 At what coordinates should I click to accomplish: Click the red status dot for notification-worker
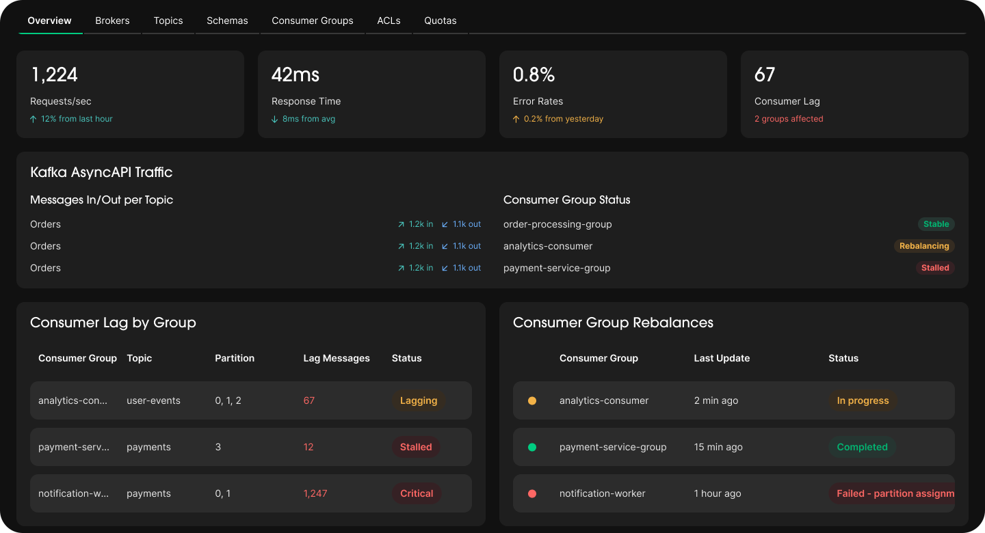coord(532,493)
